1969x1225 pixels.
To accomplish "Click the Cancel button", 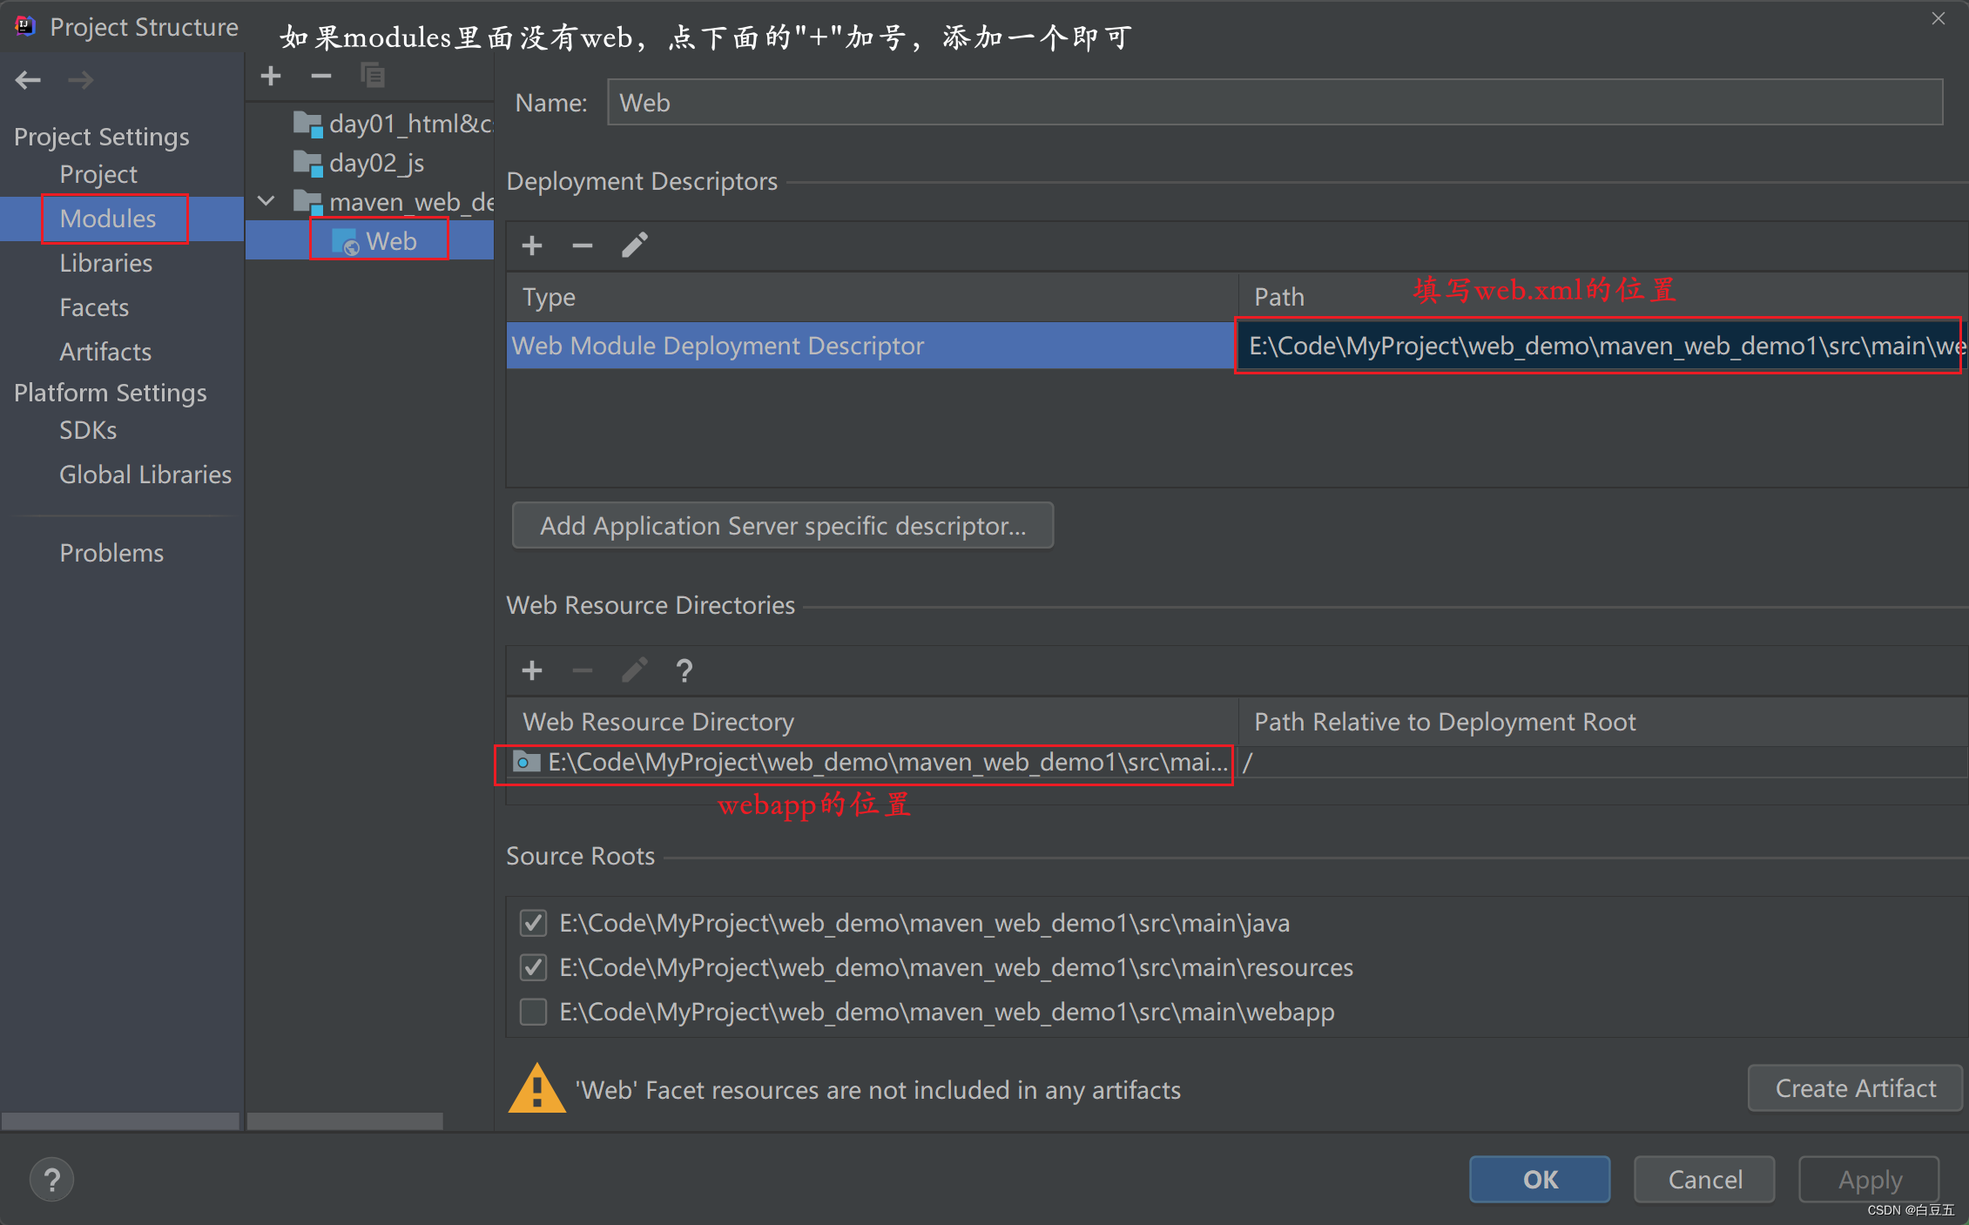I will 1704,1180.
